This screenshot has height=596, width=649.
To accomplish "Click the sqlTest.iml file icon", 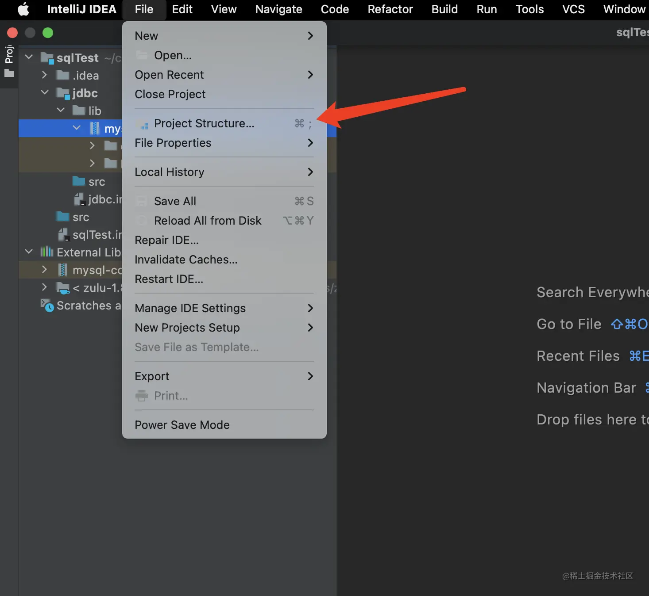I will point(64,235).
